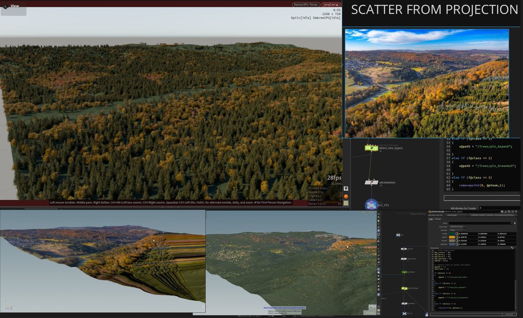Screen dimensions: 523x318
Task: Switch to the Code tab in parameters
Action: click(x=431, y=219)
